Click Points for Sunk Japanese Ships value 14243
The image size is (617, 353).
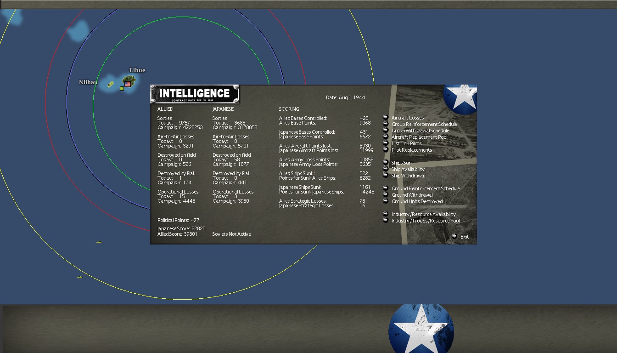coord(367,192)
